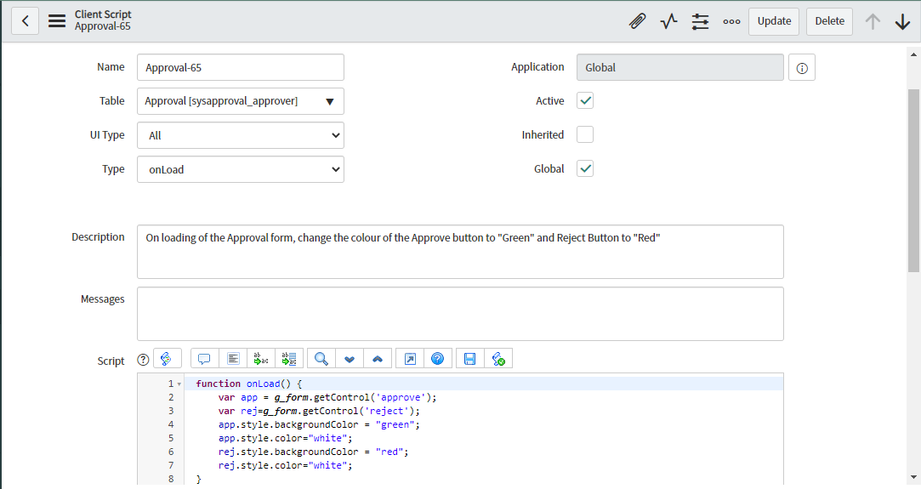Click into the Messages text field
921x489 pixels.
tap(460, 314)
